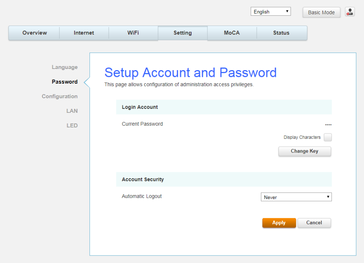
Task: Select Password in the sidebar menu
Action: tap(65, 82)
